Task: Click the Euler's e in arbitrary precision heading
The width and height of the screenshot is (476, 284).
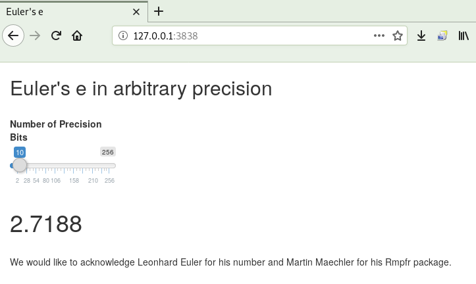Action: [141, 89]
